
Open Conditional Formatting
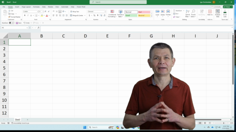coord(112,14)
